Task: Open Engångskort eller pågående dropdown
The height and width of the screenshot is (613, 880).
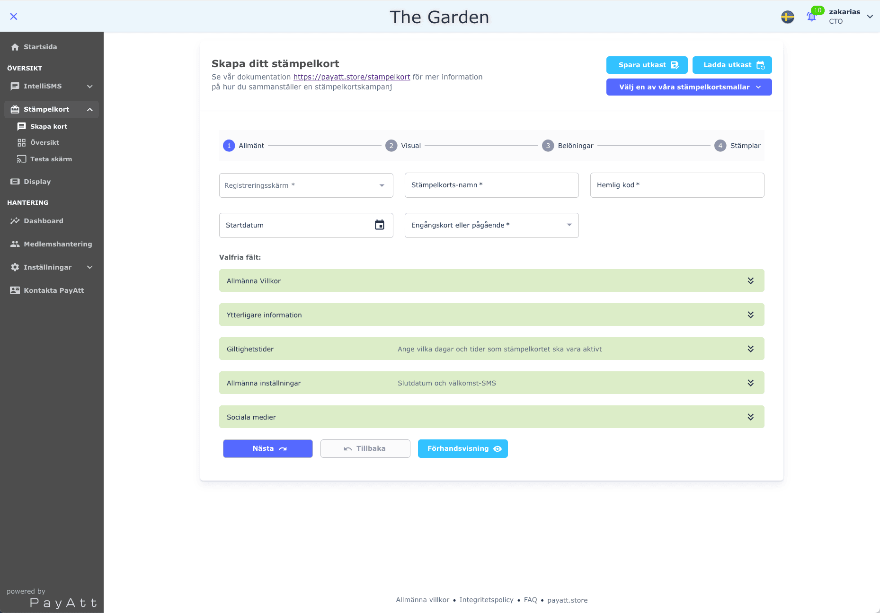Action: point(491,225)
